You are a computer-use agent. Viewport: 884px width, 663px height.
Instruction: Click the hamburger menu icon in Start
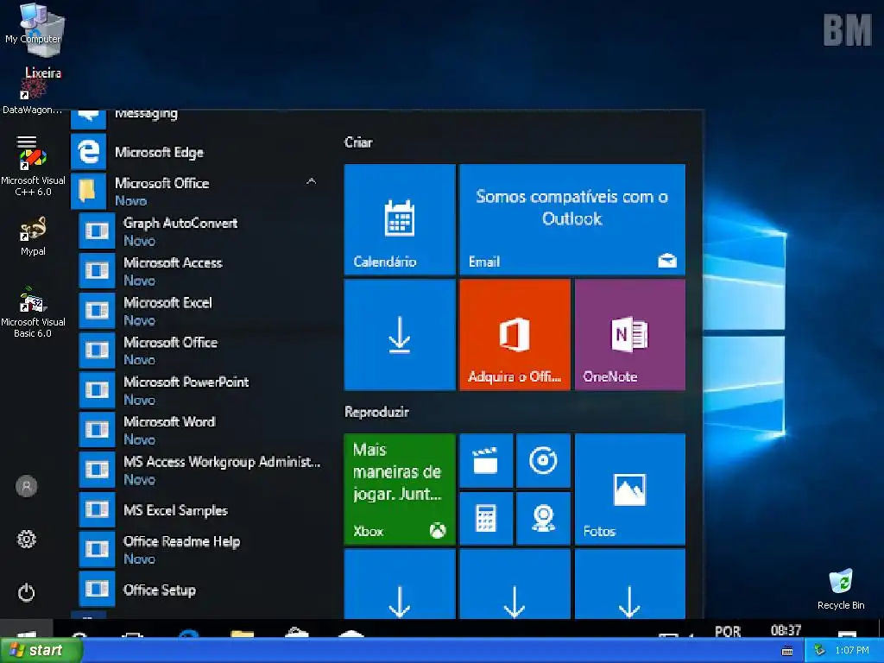(27, 141)
